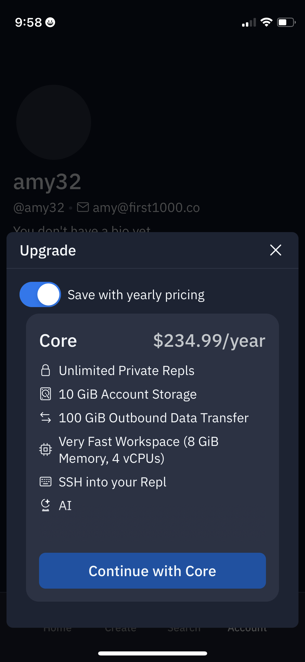Screen dimensions: 305x662
Task: Open the Account tab in bottom bar
Action: pyautogui.click(x=247, y=629)
